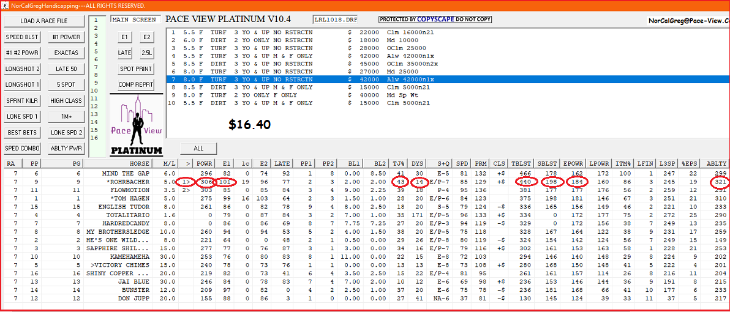This screenshot has width=730, height=312.
Task: Click the ABLTY PWR button
Action: point(66,148)
